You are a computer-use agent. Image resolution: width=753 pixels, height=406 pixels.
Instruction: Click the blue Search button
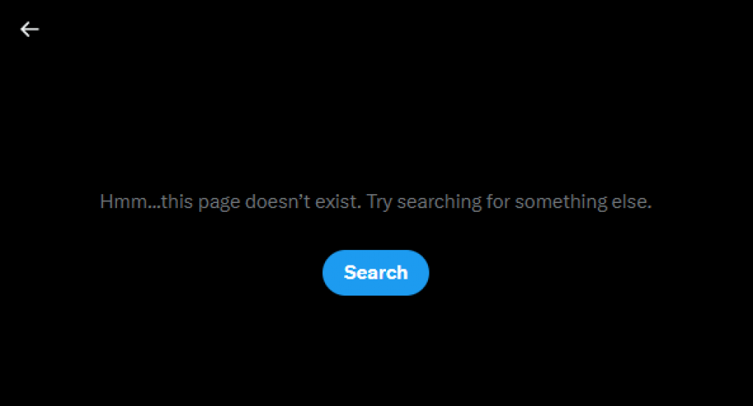tap(376, 272)
